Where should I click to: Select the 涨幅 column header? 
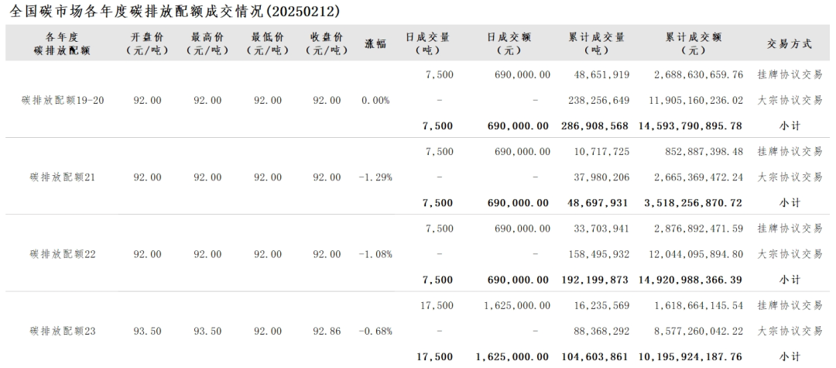(x=375, y=44)
